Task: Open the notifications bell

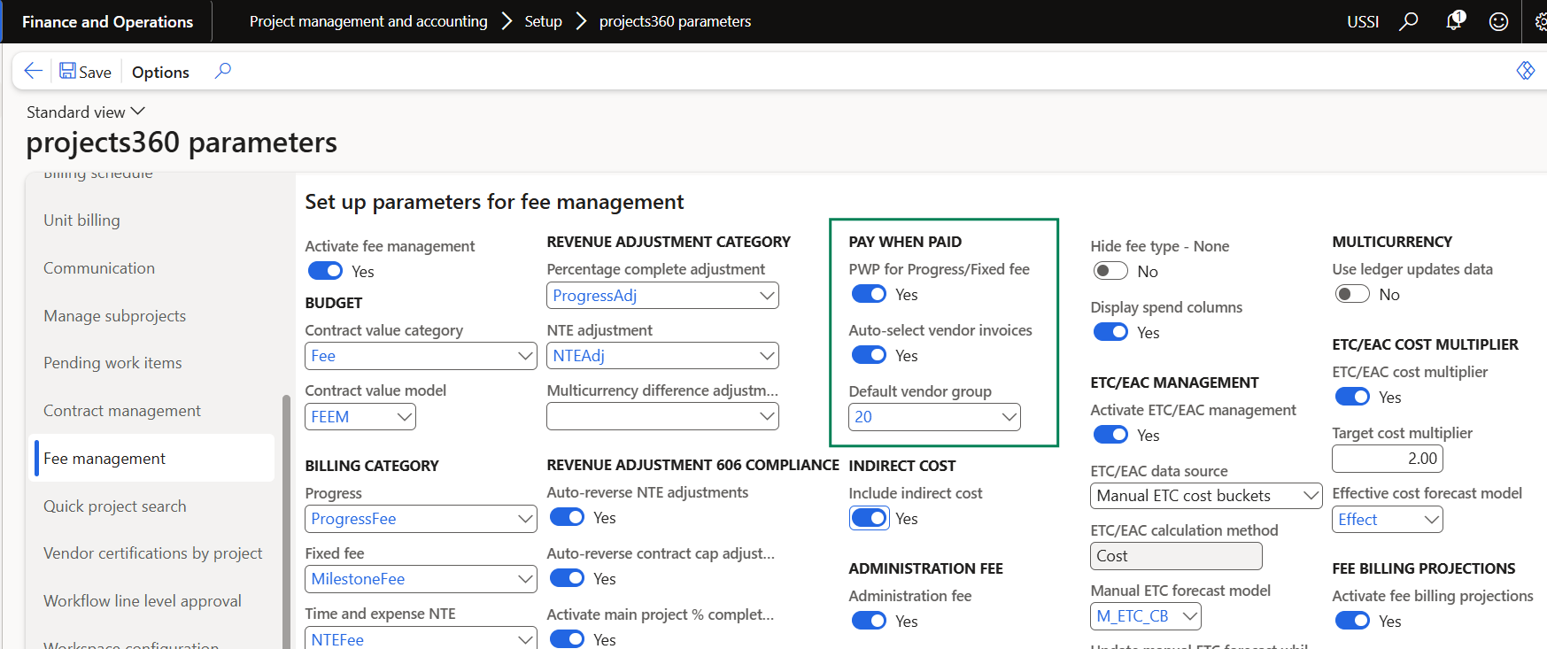Action: click(1454, 21)
